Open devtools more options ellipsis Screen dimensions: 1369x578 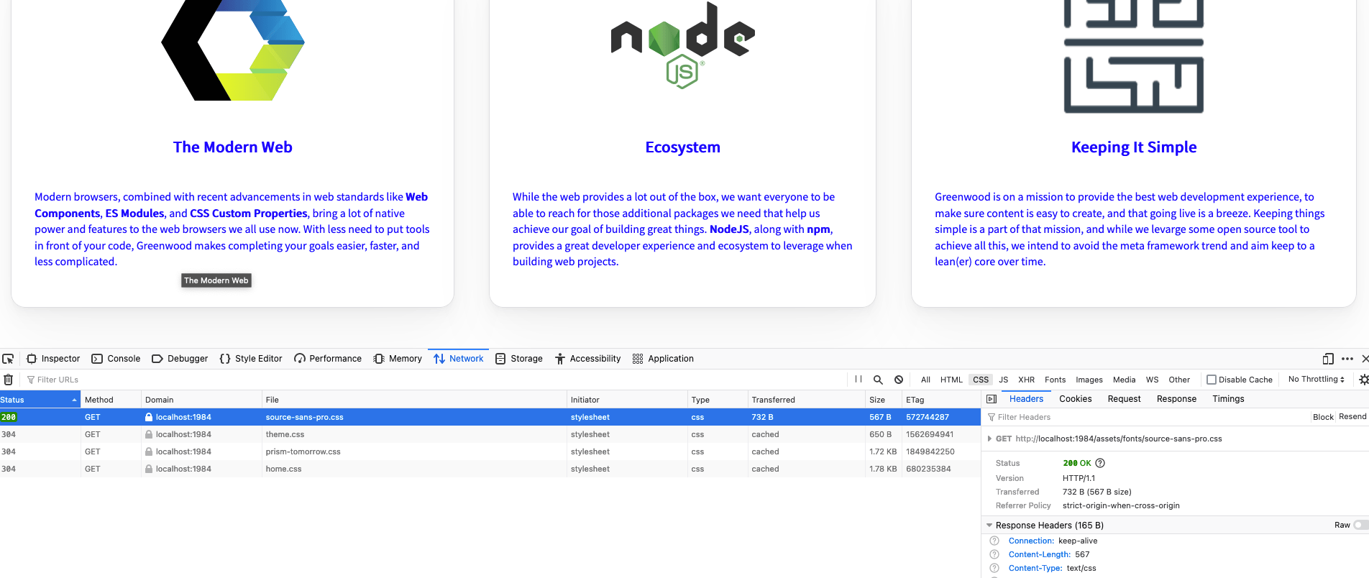pyautogui.click(x=1347, y=359)
